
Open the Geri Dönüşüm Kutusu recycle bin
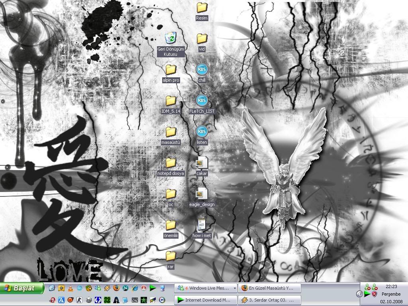click(x=171, y=39)
